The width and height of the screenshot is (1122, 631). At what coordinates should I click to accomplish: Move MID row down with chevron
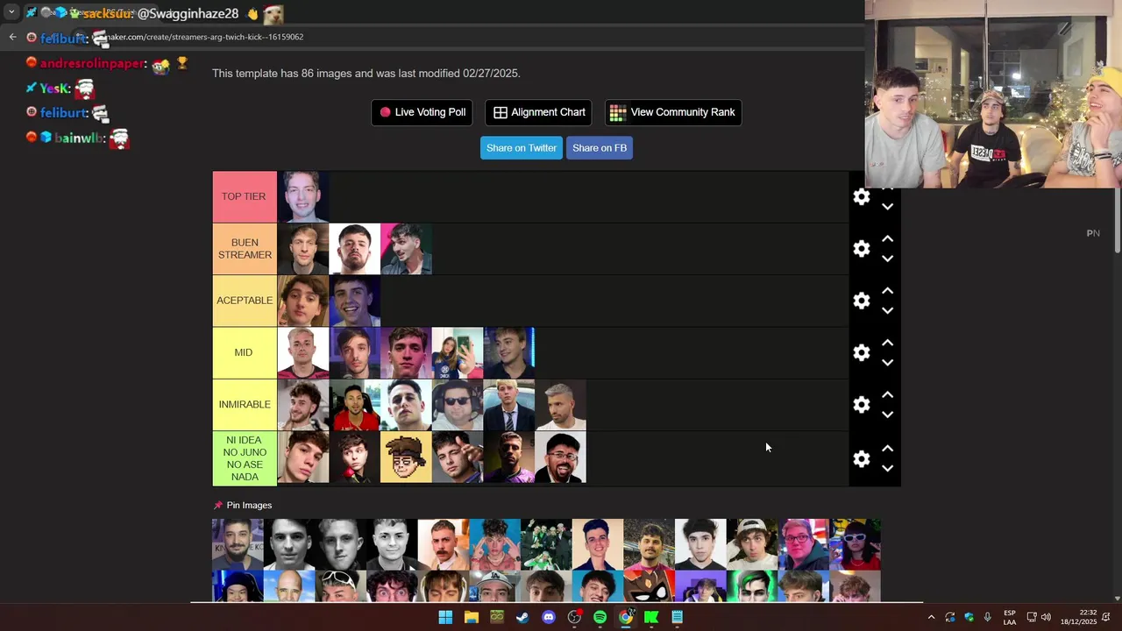coord(887,362)
